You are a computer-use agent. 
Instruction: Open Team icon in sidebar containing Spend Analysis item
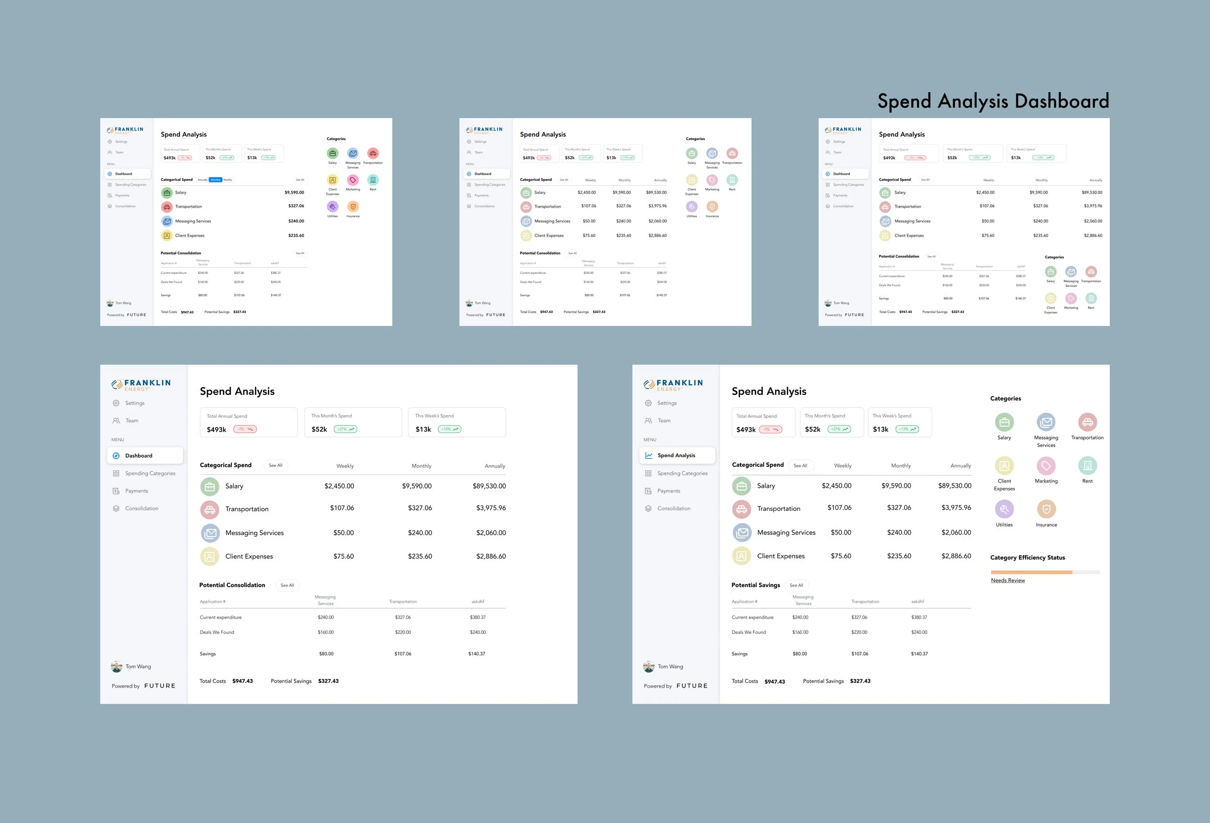648,420
